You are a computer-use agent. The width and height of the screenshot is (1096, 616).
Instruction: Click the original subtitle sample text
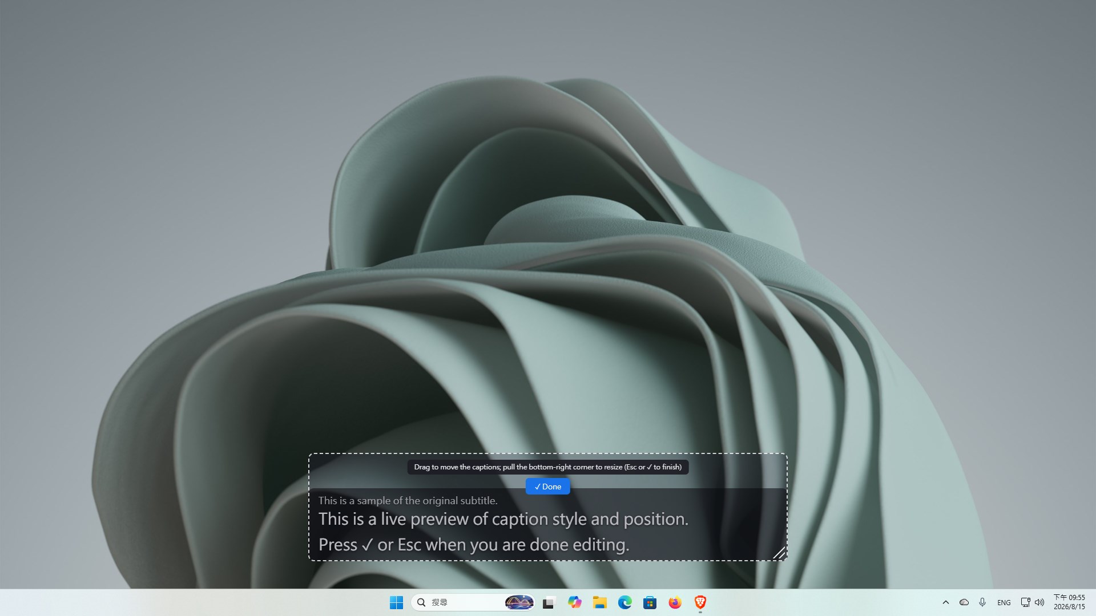click(408, 501)
